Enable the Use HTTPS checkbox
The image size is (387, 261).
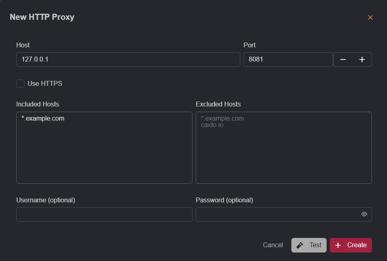point(20,83)
